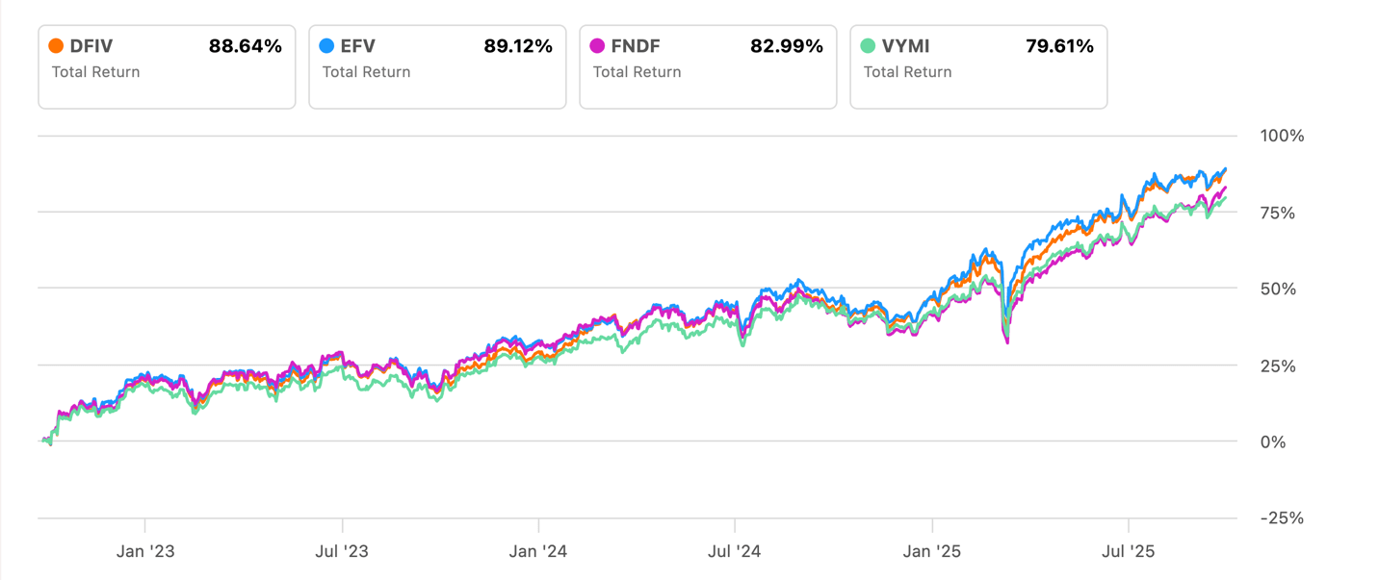Click the Jul '24 date marker
Image resolution: width=1379 pixels, height=580 pixels.
tap(736, 552)
